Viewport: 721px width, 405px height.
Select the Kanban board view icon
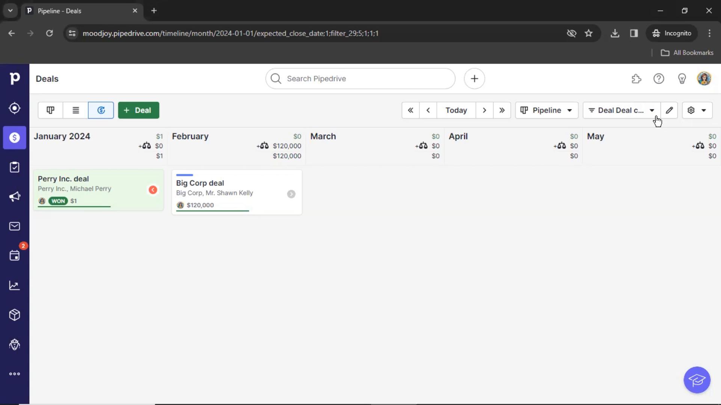pyautogui.click(x=50, y=110)
